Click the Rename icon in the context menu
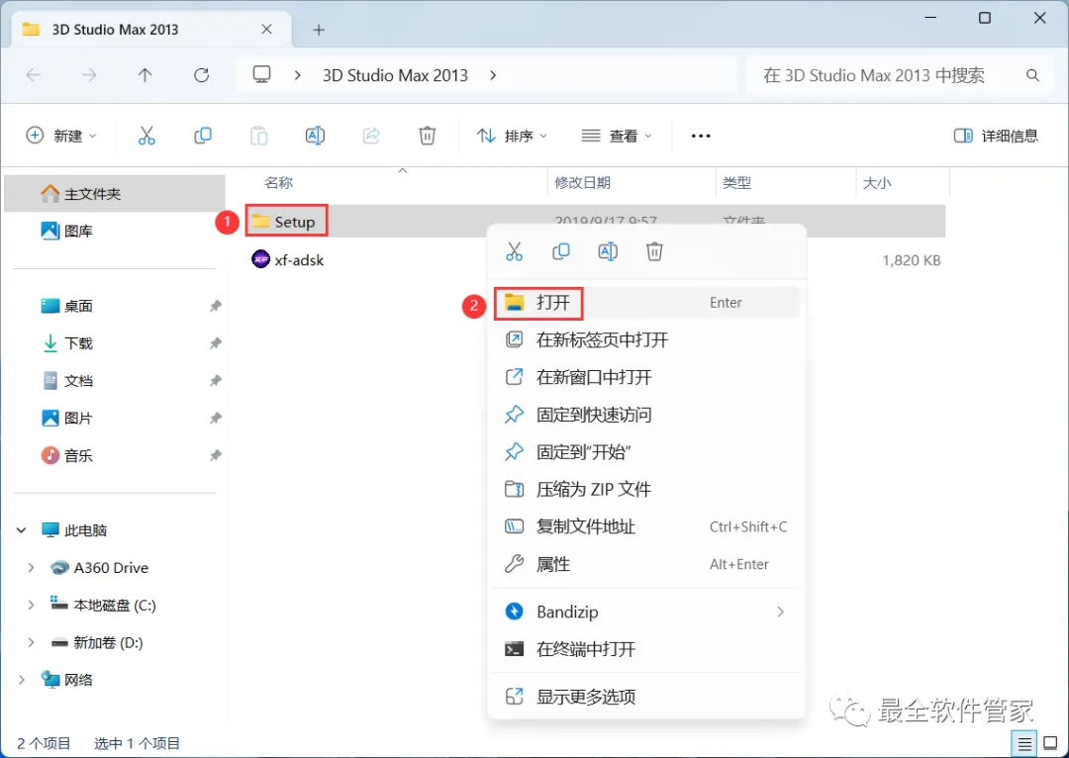Image resolution: width=1069 pixels, height=758 pixels. pos(608,251)
